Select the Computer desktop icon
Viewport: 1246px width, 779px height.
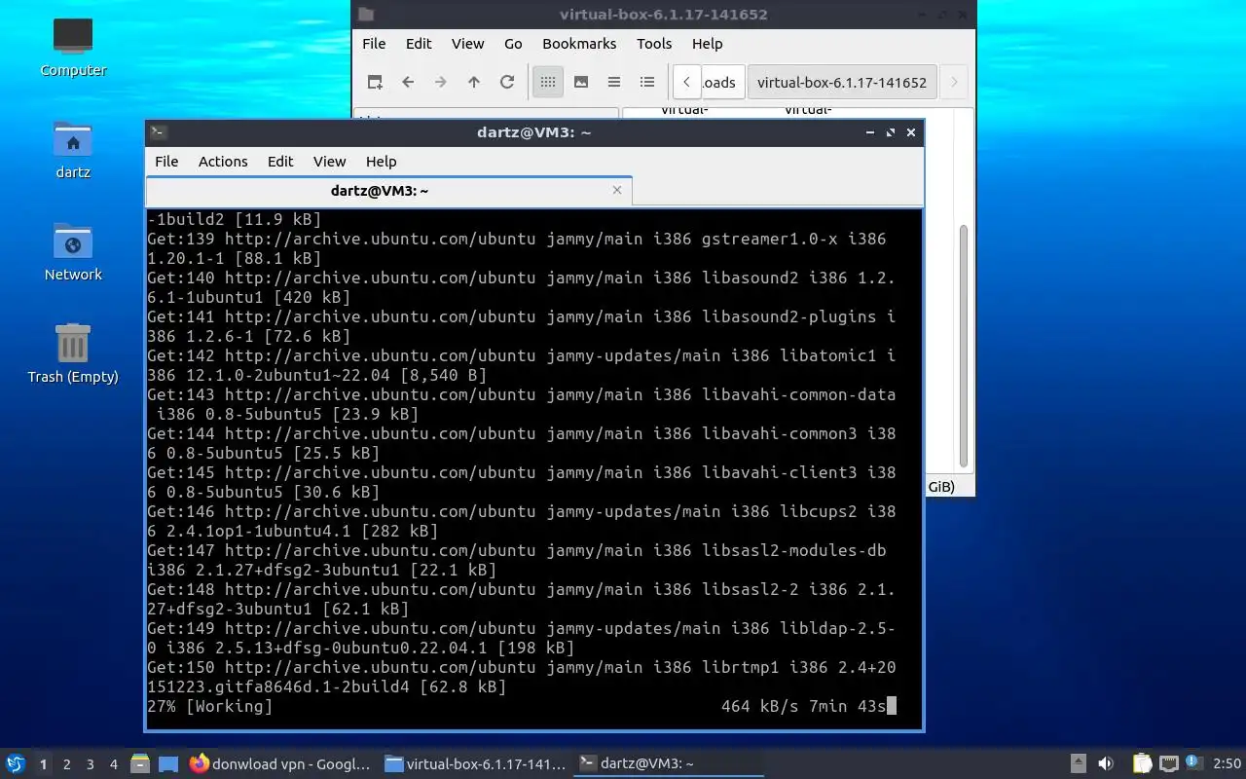click(73, 46)
